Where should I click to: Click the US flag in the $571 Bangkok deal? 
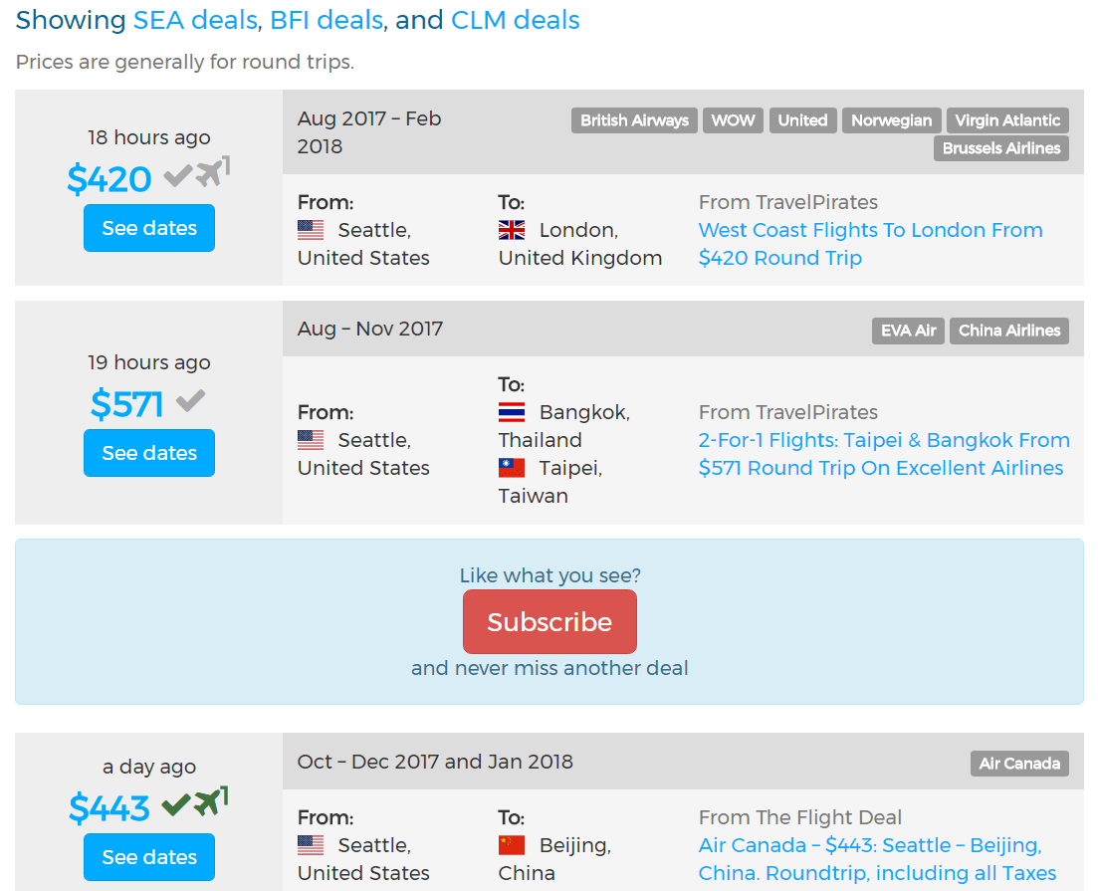[x=311, y=439]
